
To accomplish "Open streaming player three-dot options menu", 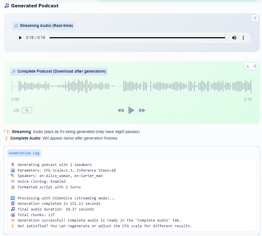I will click(243, 38).
